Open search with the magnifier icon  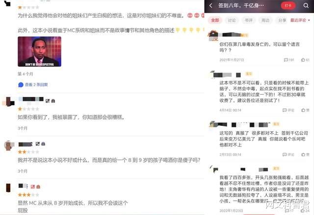point(306,5)
